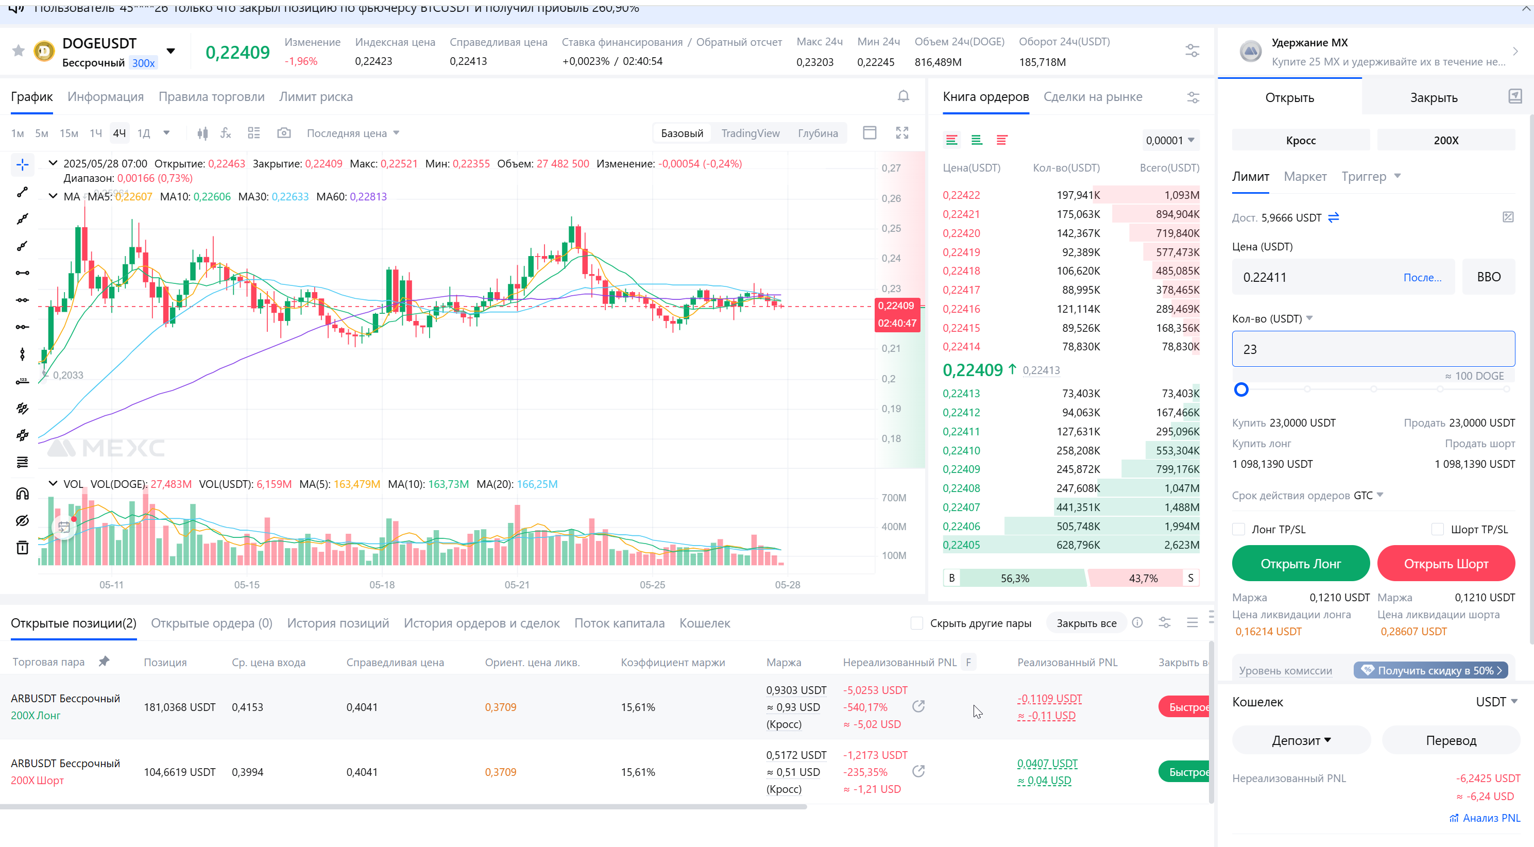Show combined order book view
Image resolution: width=1534 pixels, height=847 pixels.
click(x=951, y=141)
